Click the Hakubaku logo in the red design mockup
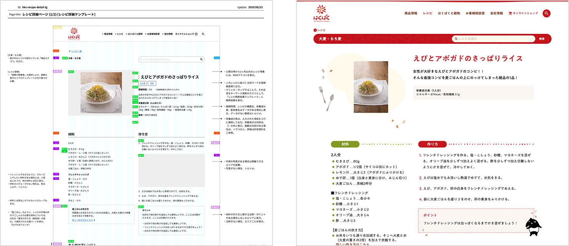Image resolution: width=569 pixels, height=246 pixels. [x=321, y=14]
